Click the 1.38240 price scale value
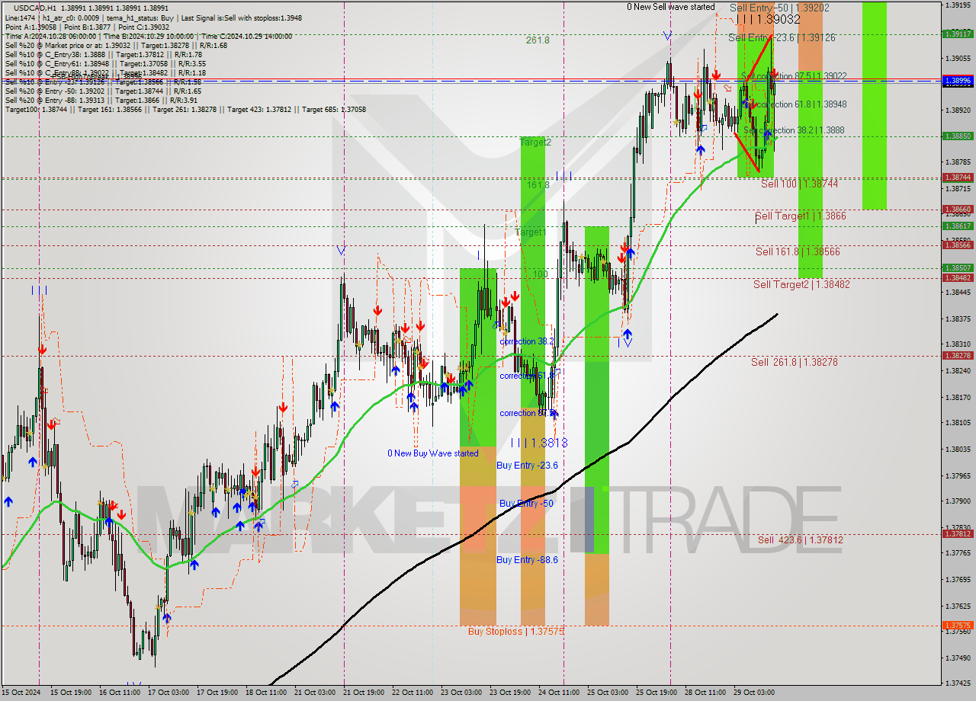 tap(958, 371)
